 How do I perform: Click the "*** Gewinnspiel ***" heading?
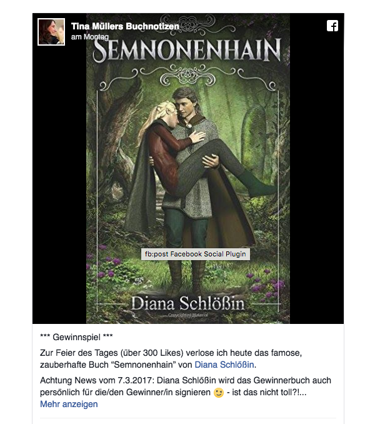(76, 337)
